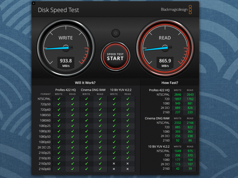Click the 2K DCI 25 10 Bit YUV read checkmark
Image resolution: width=238 pixels, height=178 pixels.
pyautogui.click(x=127, y=147)
